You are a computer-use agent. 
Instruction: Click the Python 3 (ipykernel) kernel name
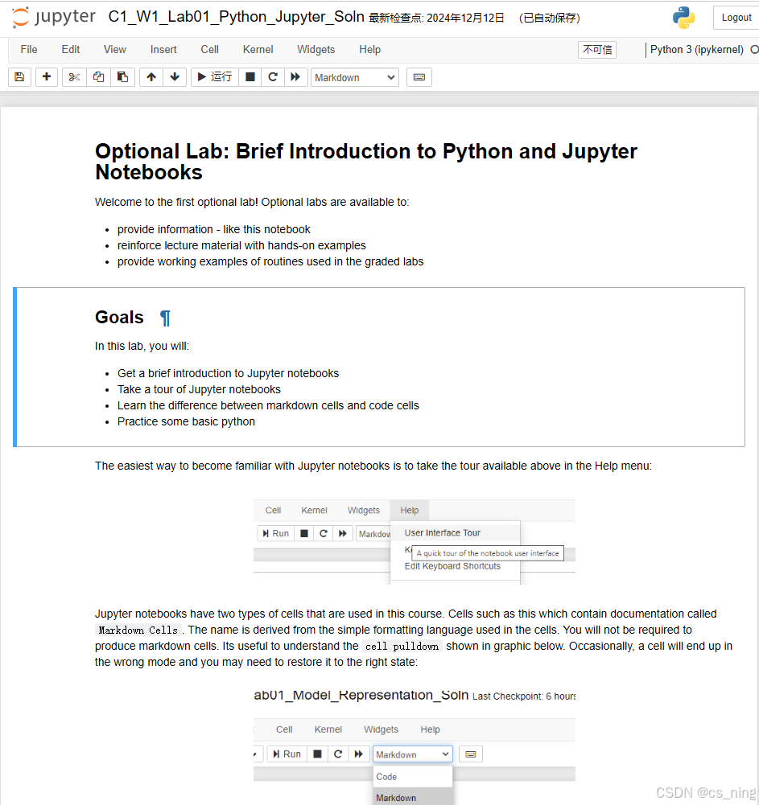point(697,49)
